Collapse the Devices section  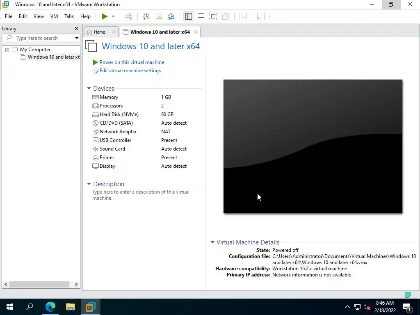tap(89, 89)
